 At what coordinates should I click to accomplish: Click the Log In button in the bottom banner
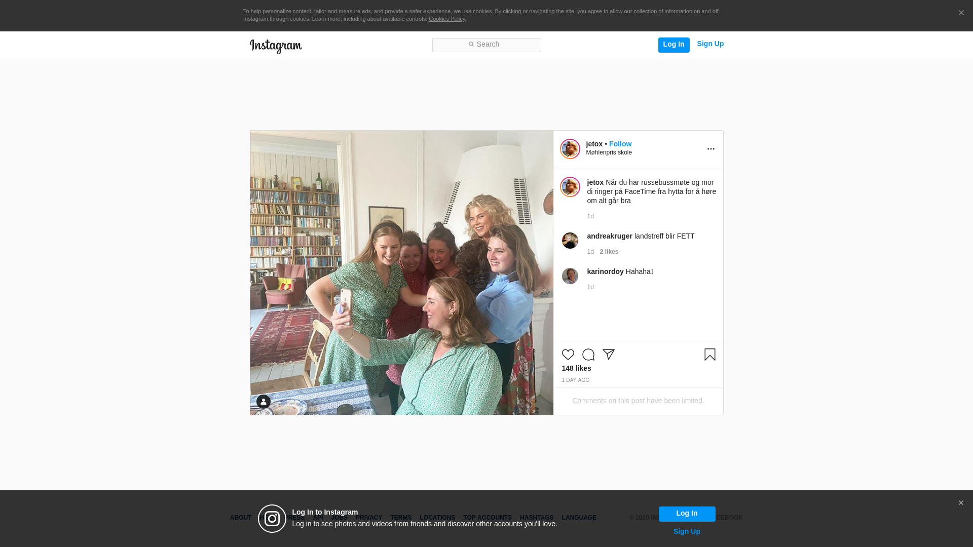(x=687, y=514)
